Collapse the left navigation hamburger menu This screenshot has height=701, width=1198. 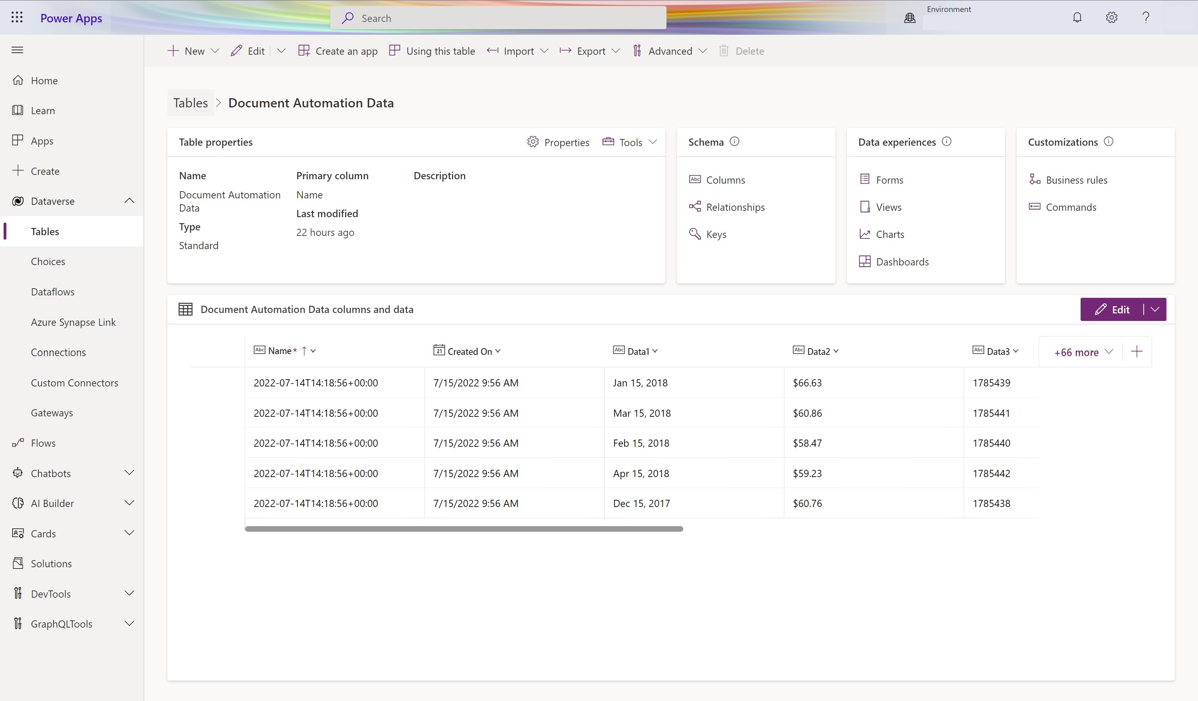point(17,50)
